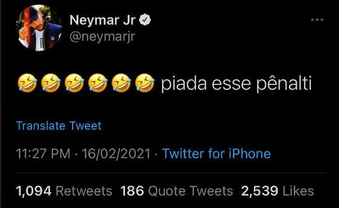Open Neymar Jr's profile picture

[39, 28]
